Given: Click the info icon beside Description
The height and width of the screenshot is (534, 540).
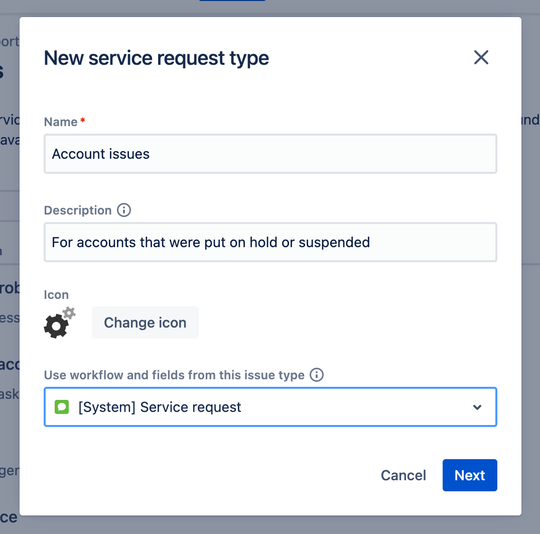Looking at the screenshot, I should [123, 210].
